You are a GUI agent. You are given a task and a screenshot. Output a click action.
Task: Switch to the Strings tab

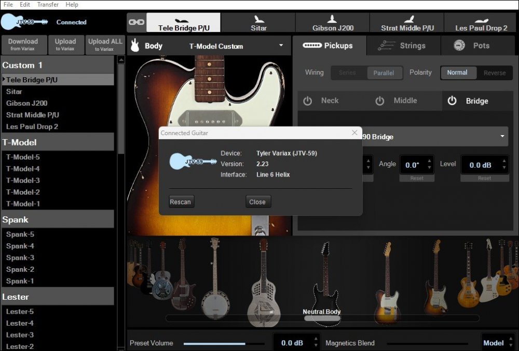[403, 46]
